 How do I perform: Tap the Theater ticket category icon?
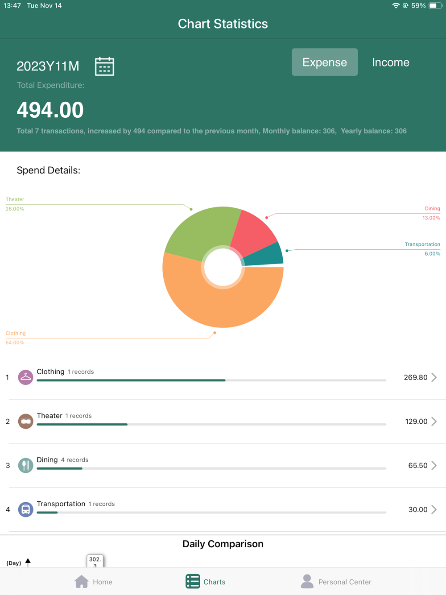point(25,421)
